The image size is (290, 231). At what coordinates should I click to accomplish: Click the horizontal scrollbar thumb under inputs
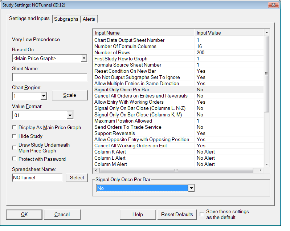tap(176, 170)
